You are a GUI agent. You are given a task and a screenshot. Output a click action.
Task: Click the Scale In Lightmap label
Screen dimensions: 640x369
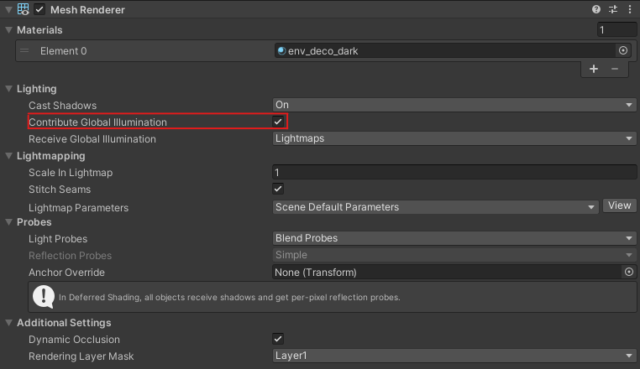(x=71, y=173)
